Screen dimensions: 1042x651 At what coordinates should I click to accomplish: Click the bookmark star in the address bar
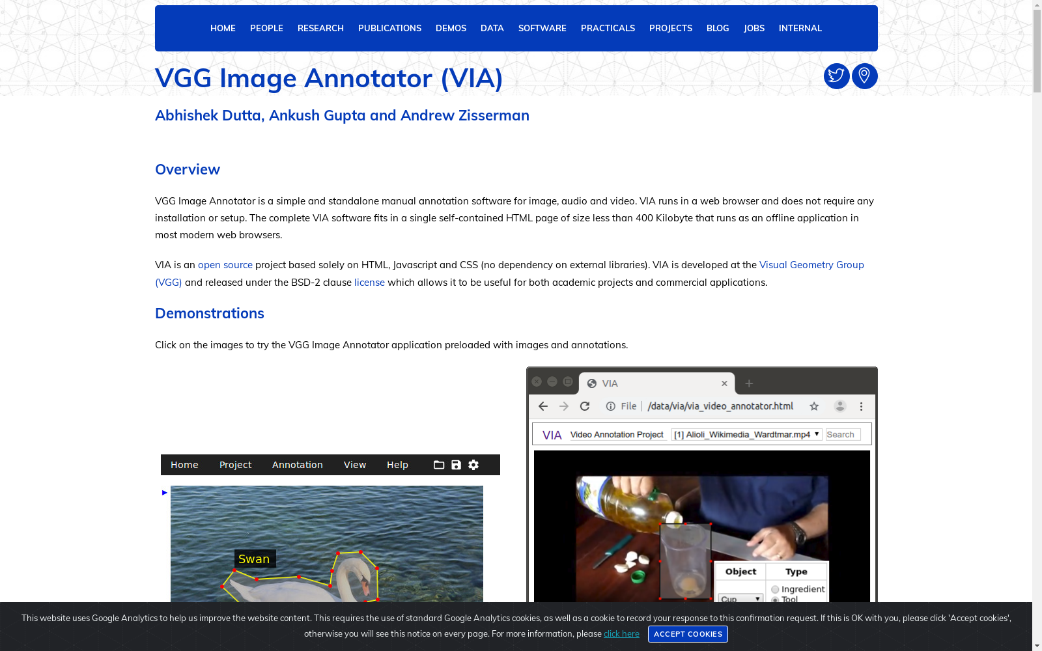[813, 406]
